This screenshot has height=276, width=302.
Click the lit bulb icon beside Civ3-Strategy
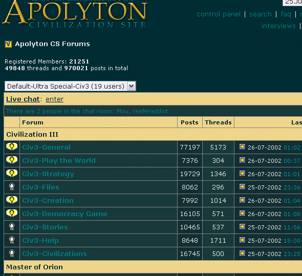[12, 174]
